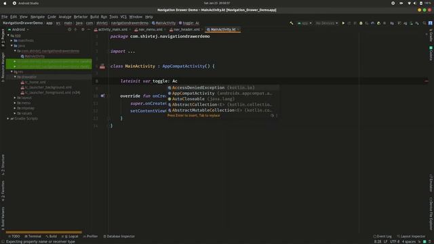Click the folded import ... region

(x=123, y=52)
